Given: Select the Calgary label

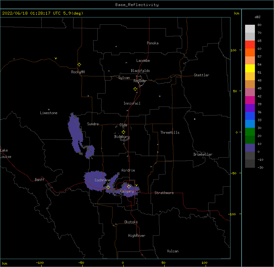Looking at the screenshot, I should [x=127, y=191].
